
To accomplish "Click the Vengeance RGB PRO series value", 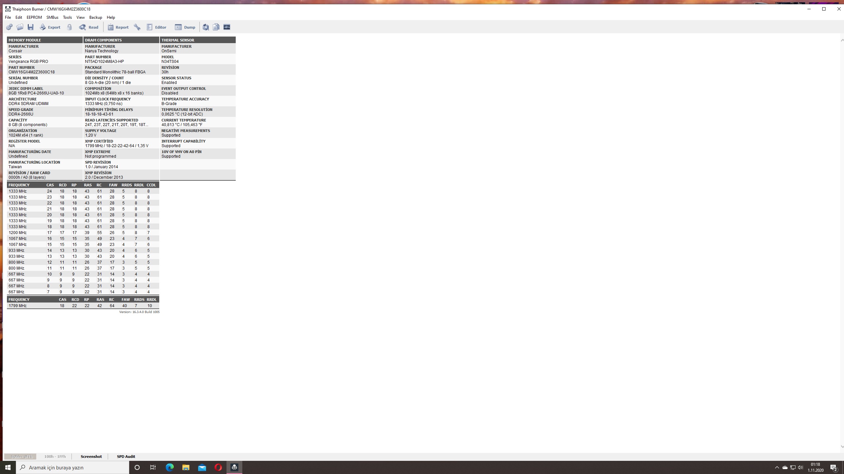I will point(28,62).
